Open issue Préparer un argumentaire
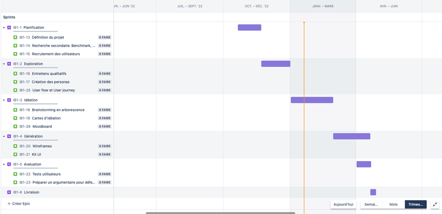The image size is (442, 214). coord(64,183)
